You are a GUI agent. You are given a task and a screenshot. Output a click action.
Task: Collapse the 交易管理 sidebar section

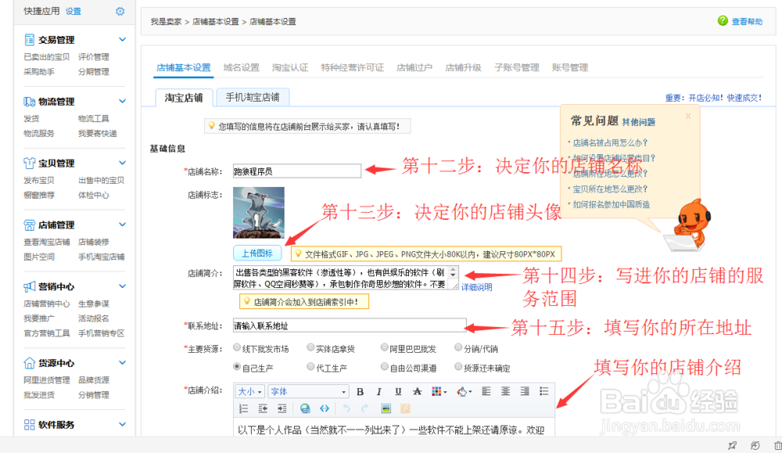tap(122, 38)
